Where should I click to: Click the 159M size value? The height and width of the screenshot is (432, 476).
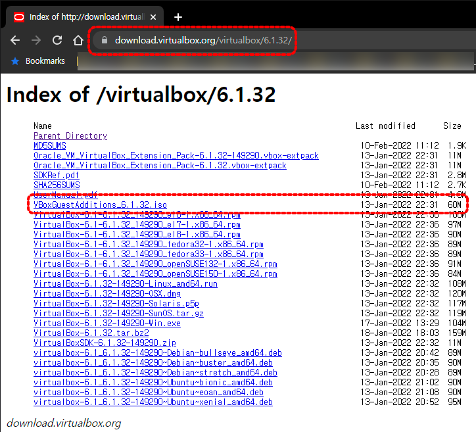tap(457, 333)
